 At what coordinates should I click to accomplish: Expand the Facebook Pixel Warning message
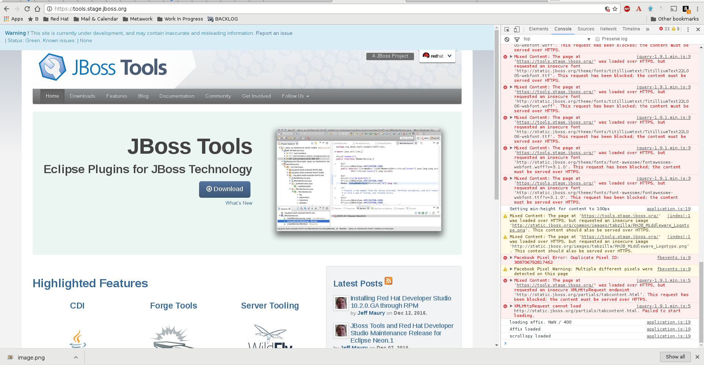click(x=511, y=269)
